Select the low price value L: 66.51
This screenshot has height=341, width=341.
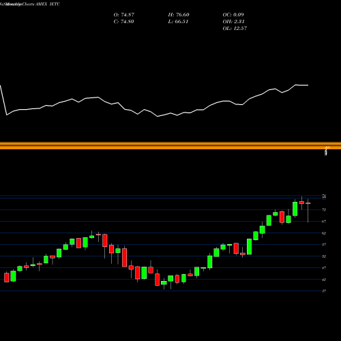point(178,22)
